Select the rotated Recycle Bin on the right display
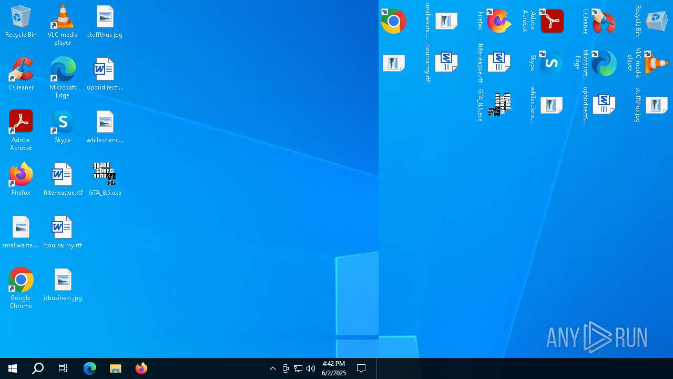Viewport: 673px width, 379px height. coord(652,21)
